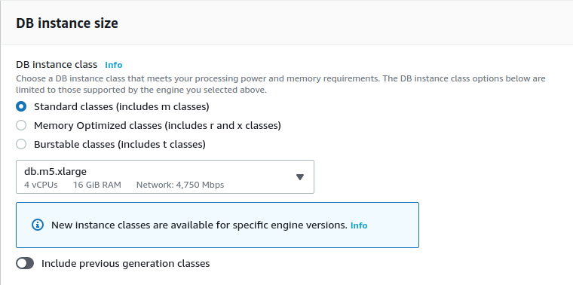Click the DB instance size heading

(67, 23)
